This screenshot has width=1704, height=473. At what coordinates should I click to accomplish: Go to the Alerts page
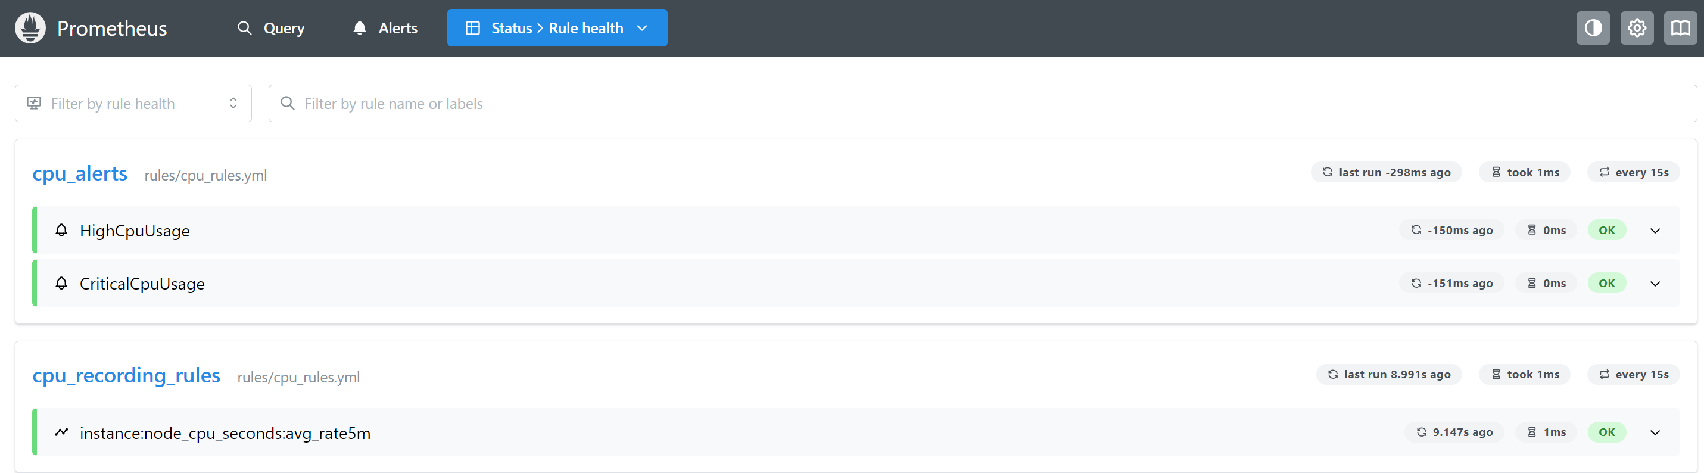(385, 28)
